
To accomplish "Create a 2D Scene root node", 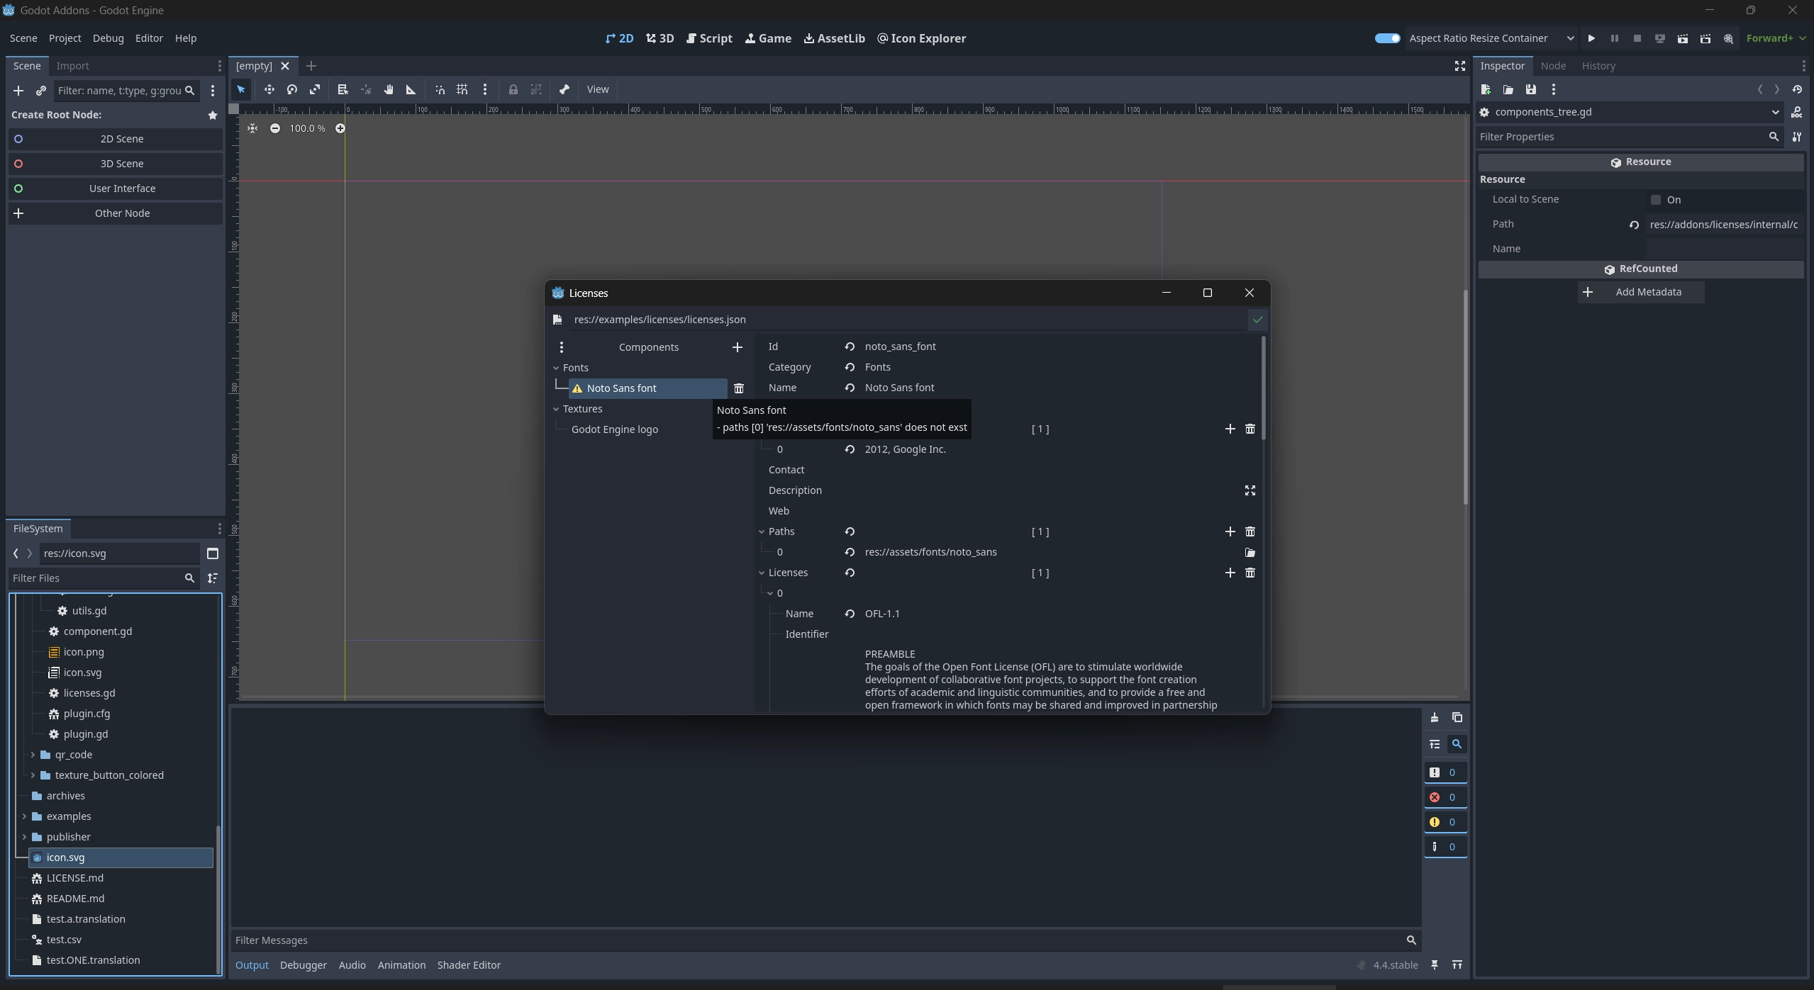I will pyautogui.click(x=115, y=139).
